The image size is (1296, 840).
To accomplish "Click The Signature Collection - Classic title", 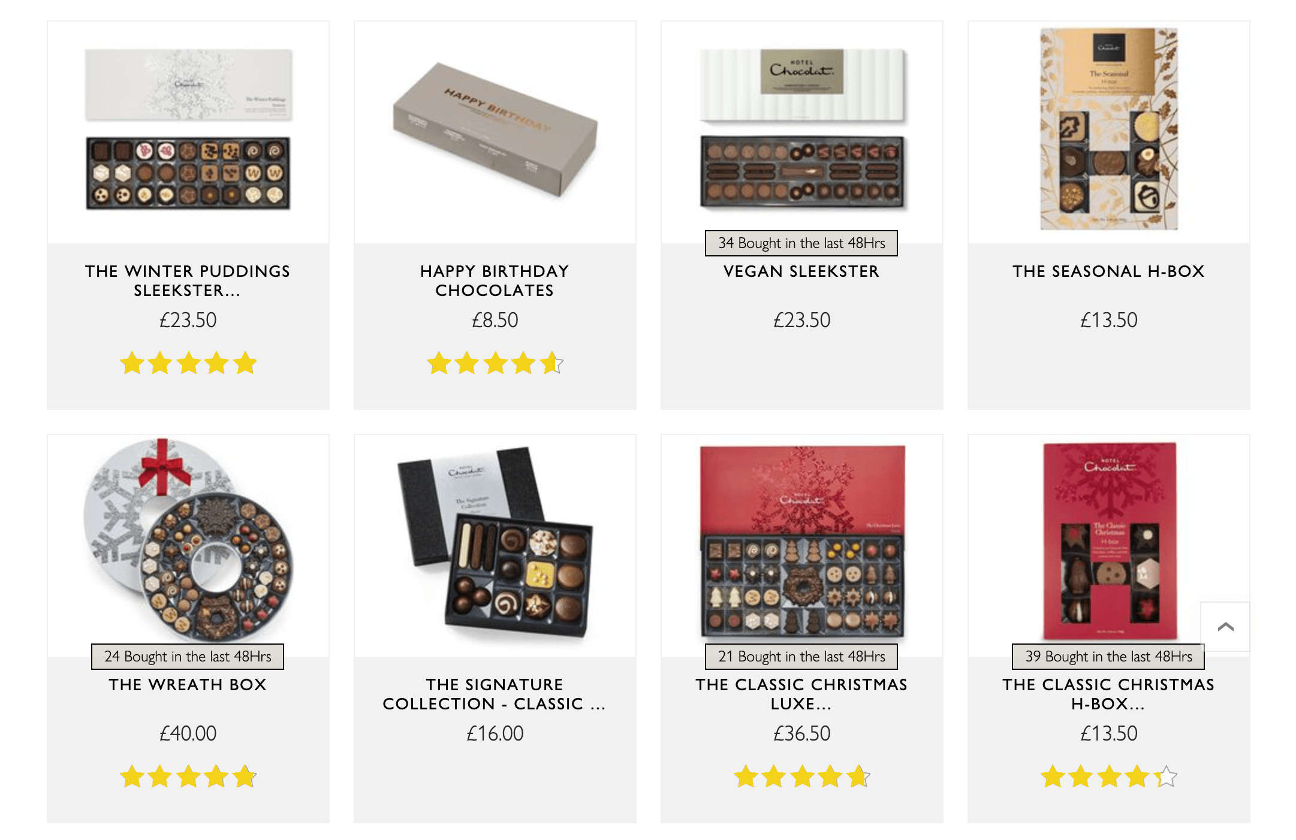I will click(495, 694).
